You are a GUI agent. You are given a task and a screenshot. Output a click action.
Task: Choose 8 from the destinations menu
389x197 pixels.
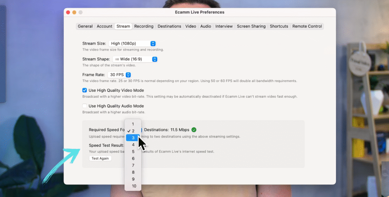(133, 172)
